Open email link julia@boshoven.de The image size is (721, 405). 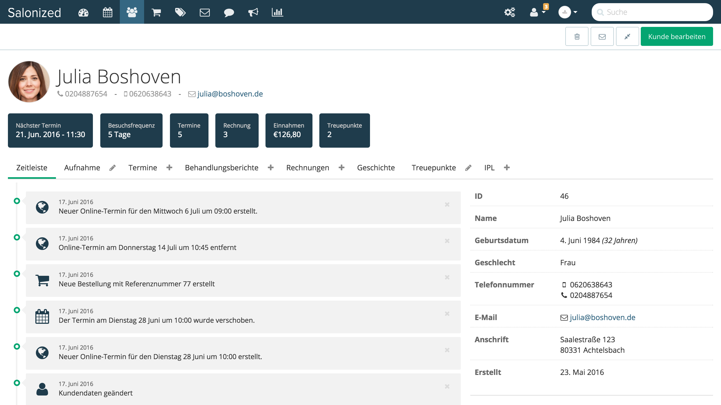[230, 94]
